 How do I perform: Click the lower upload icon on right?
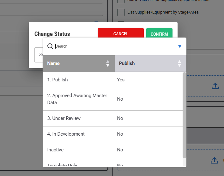(214, 160)
